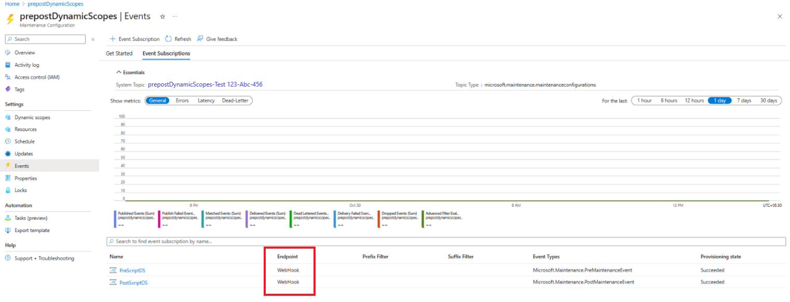Click the Tags icon in sidebar
Screen dimensions: 790x302
coord(8,89)
